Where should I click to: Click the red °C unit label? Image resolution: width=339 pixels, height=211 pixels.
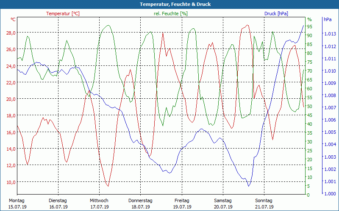13,20
